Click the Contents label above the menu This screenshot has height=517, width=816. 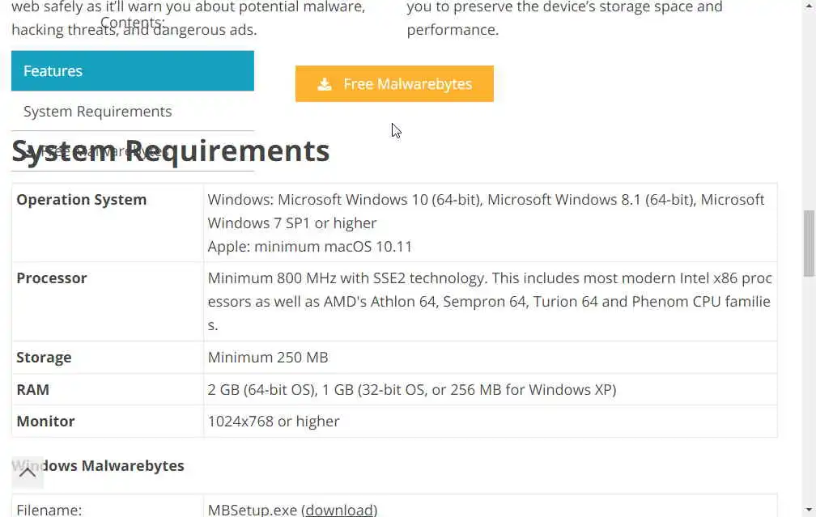pos(133,23)
